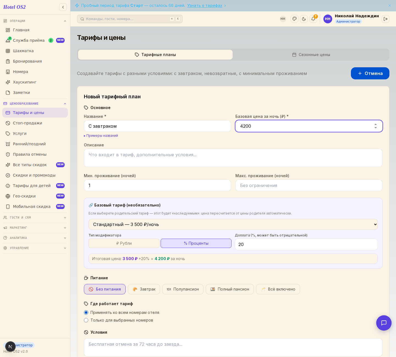Click the Название input field
Image resolution: width=396 pixels, height=357 pixels.
(157, 126)
